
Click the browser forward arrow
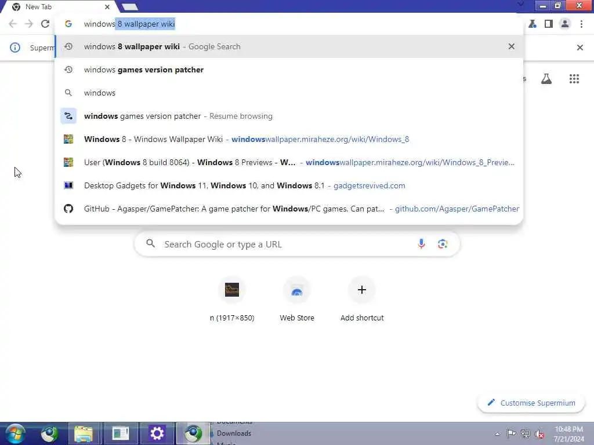29,24
